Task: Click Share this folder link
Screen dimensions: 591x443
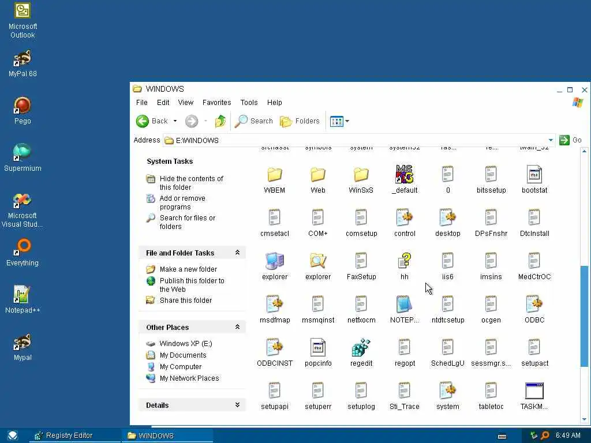Action: [x=185, y=300]
